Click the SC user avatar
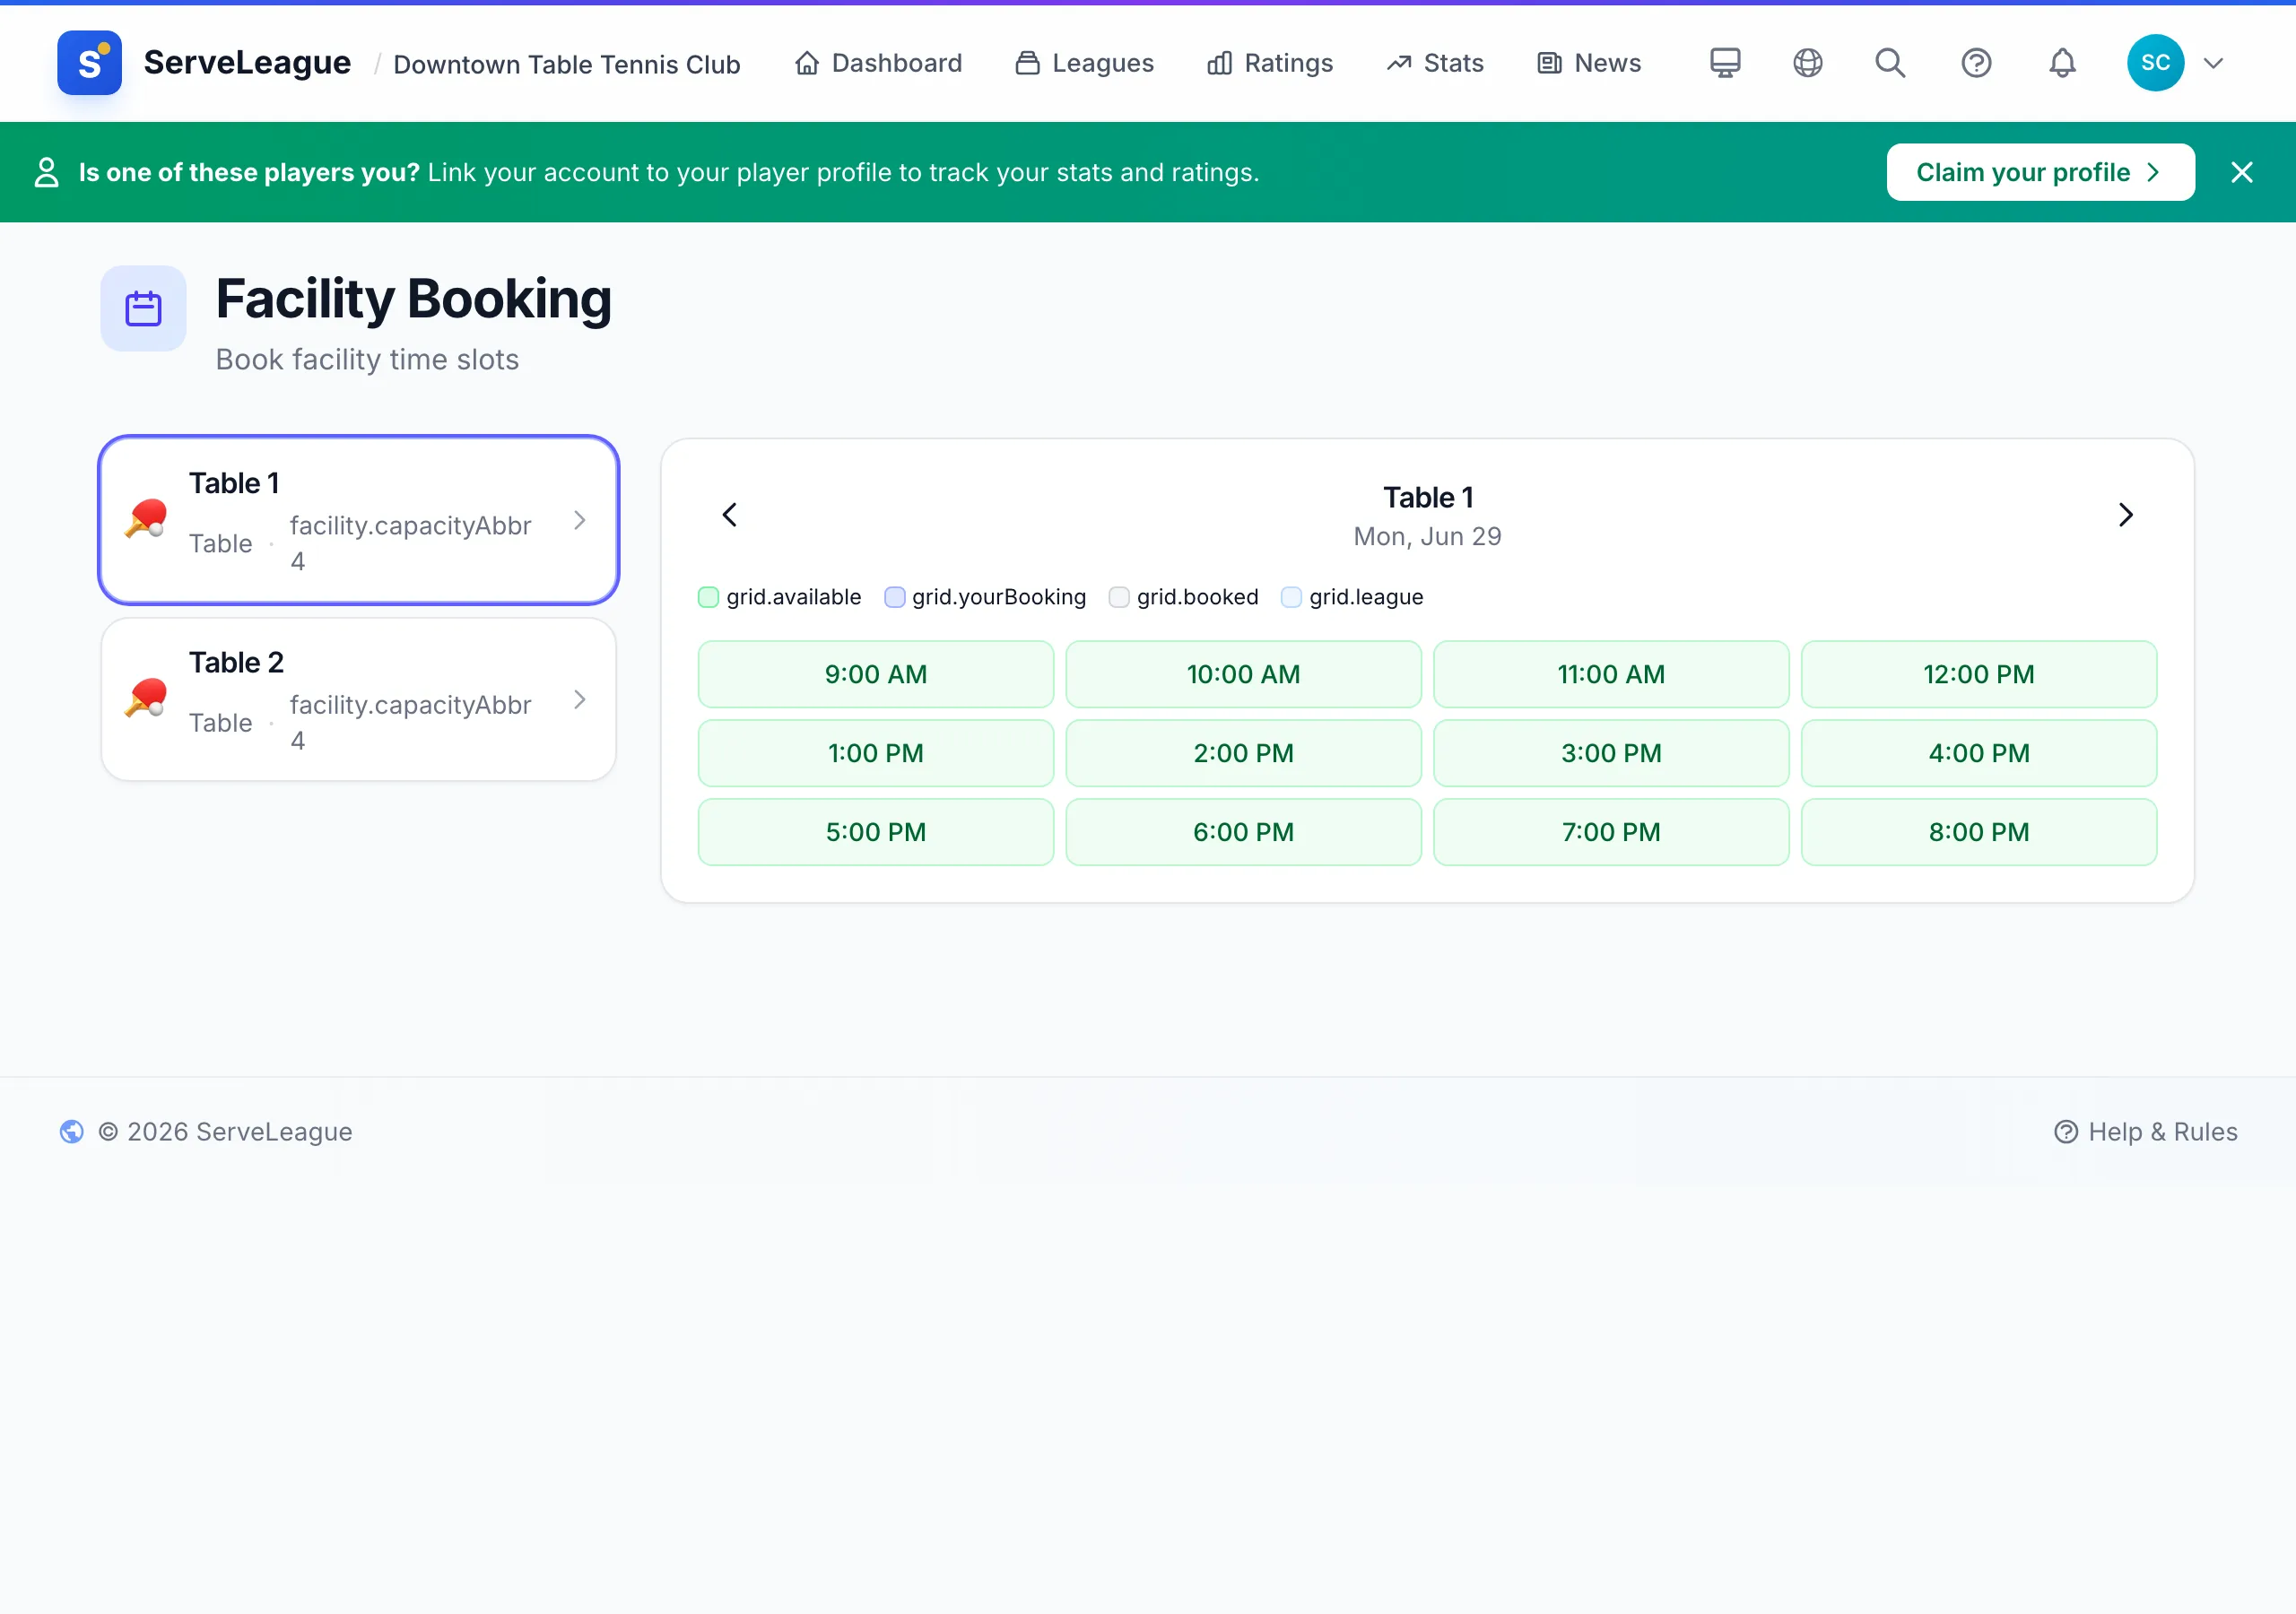The height and width of the screenshot is (1614, 2296). coord(2155,63)
